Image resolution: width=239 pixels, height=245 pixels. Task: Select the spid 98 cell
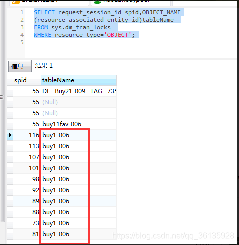27,179
